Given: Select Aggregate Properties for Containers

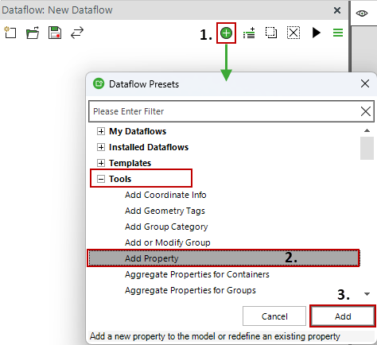Looking at the screenshot, I should point(197,274).
